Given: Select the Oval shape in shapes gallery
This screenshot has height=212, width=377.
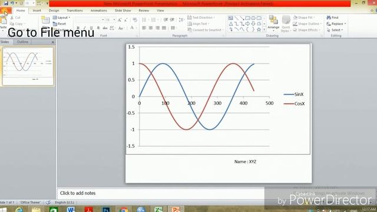Looking at the screenshot, I should click(x=253, y=18).
